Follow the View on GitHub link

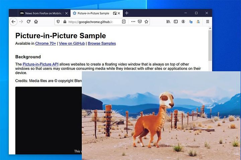[72, 43]
